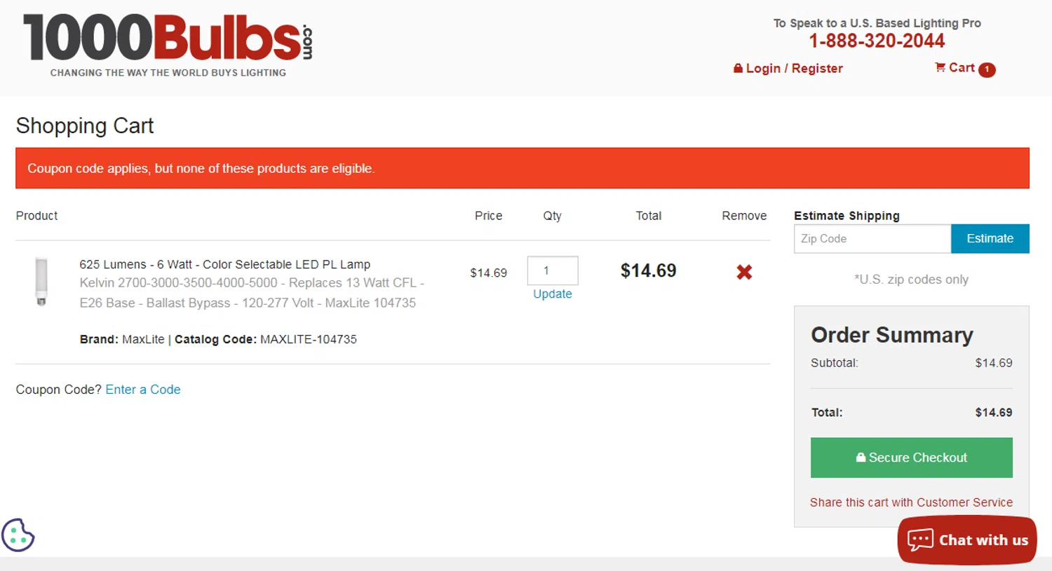Click the red cart count badge
Screen dimensions: 1052x571
click(x=987, y=69)
